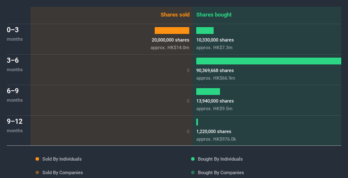
Task: Click the zero sold value in 6–9 months row
Action: click(188, 101)
